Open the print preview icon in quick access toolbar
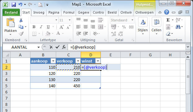Screen dimensions: 193x112 pos(40,5)
